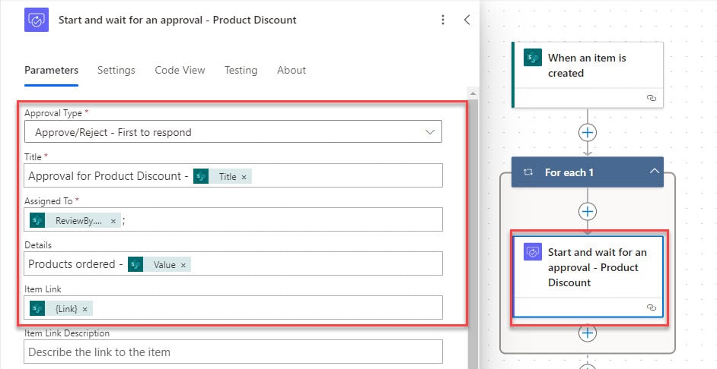This screenshot has height=369, width=717.
Task: Remove the {Link} token from Item Link
Action: [x=85, y=309]
